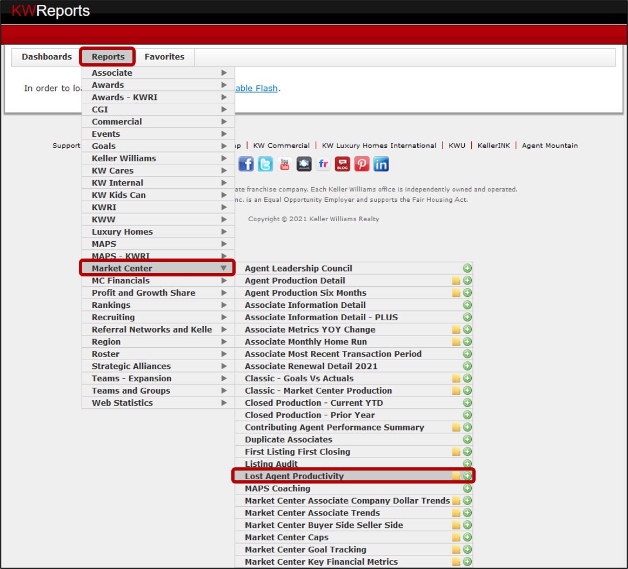The height and width of the screenshot is (569, 628).
Task: Open the Pinterest social icon
Action: click(x=362, y=164)
